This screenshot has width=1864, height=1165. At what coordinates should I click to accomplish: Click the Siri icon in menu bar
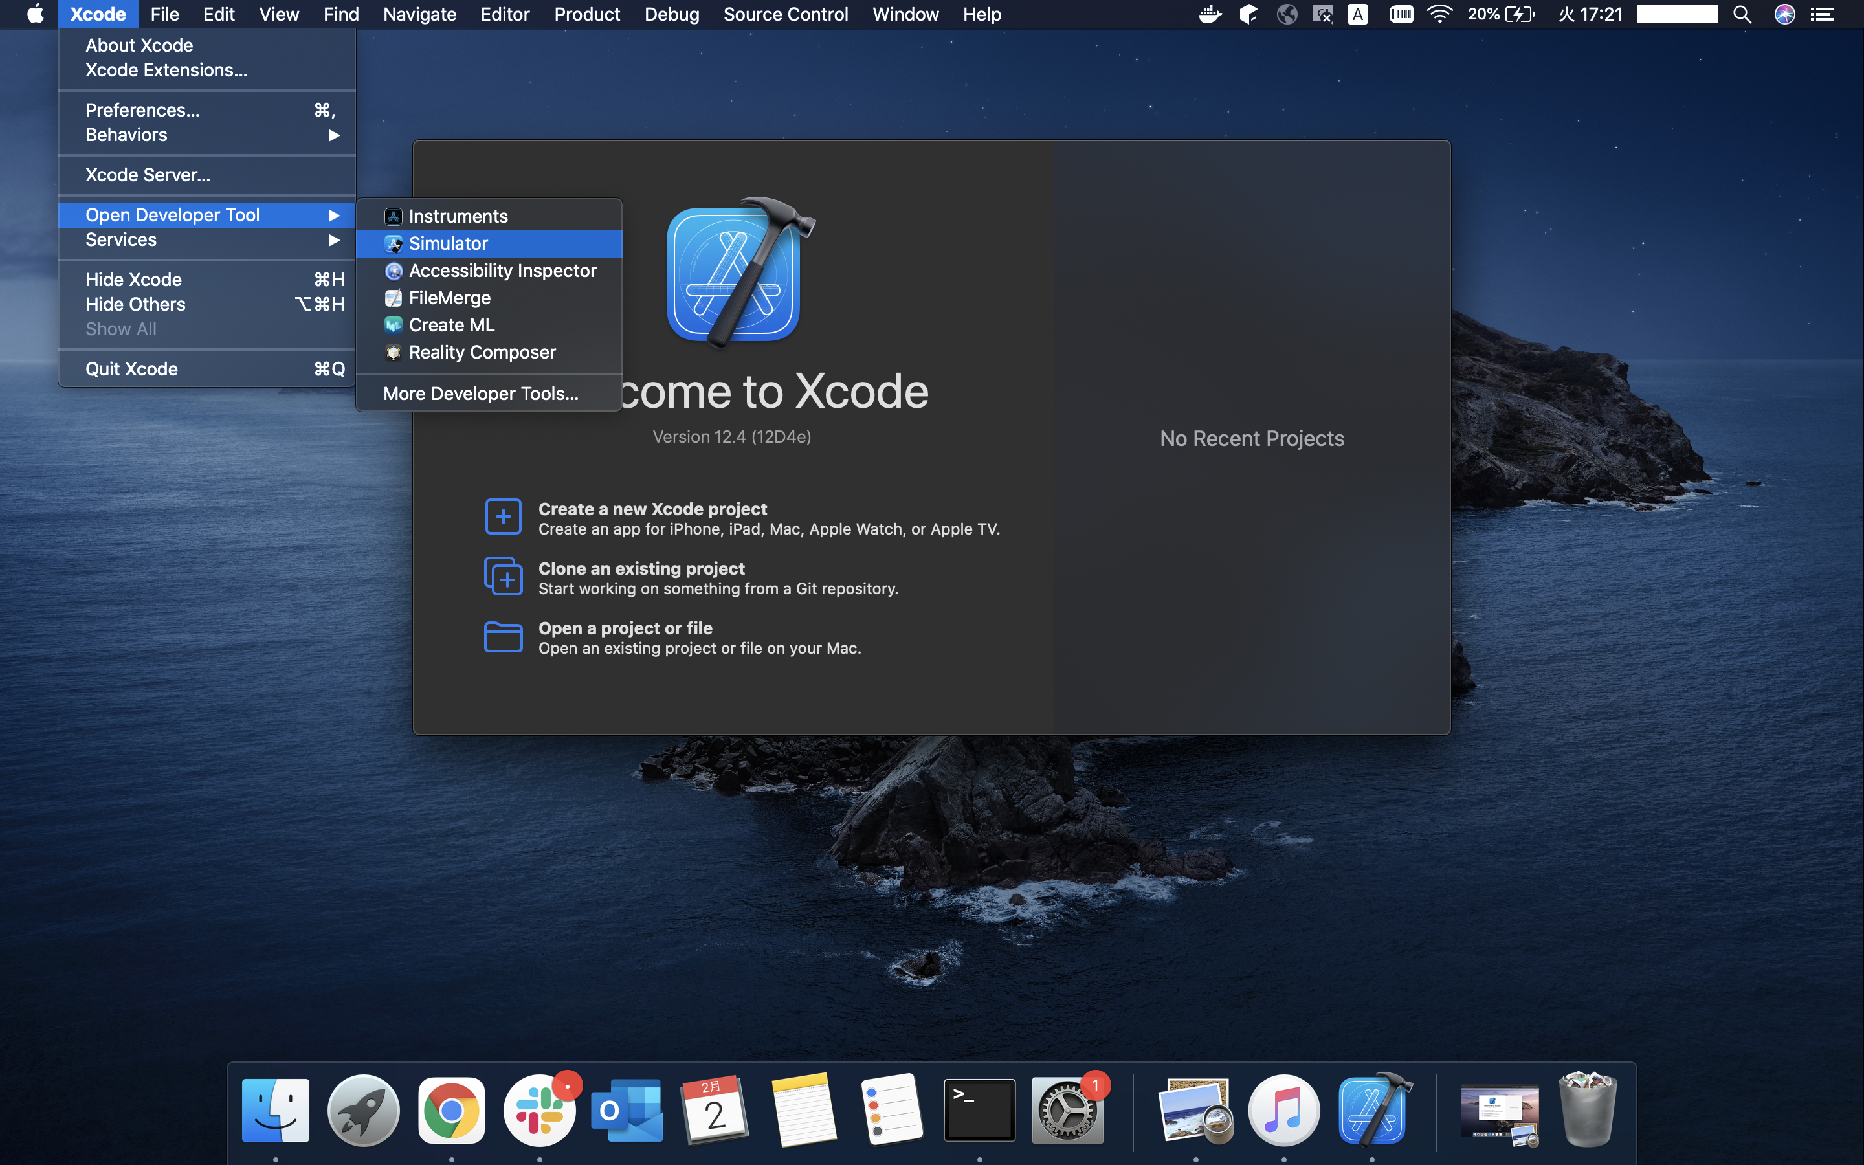point(1784,14)
